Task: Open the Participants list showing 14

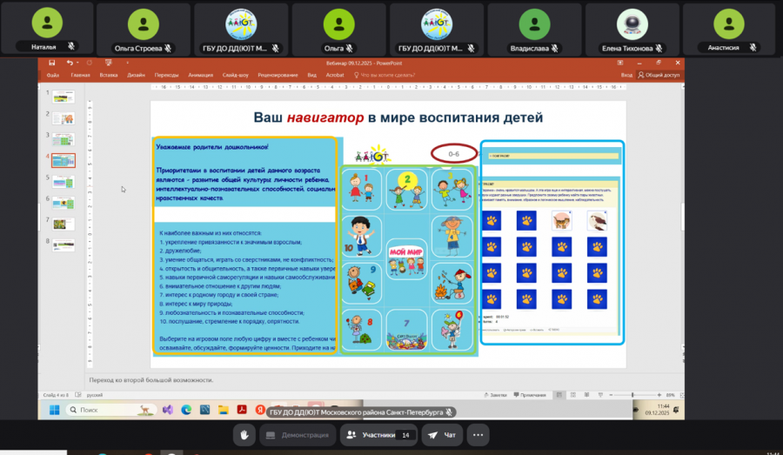Action: (378, 434)
